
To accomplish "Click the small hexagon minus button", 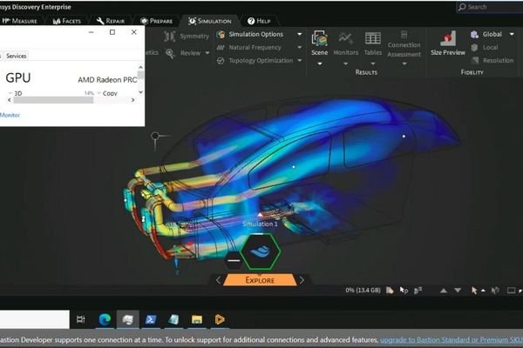I will coord(234,260).
